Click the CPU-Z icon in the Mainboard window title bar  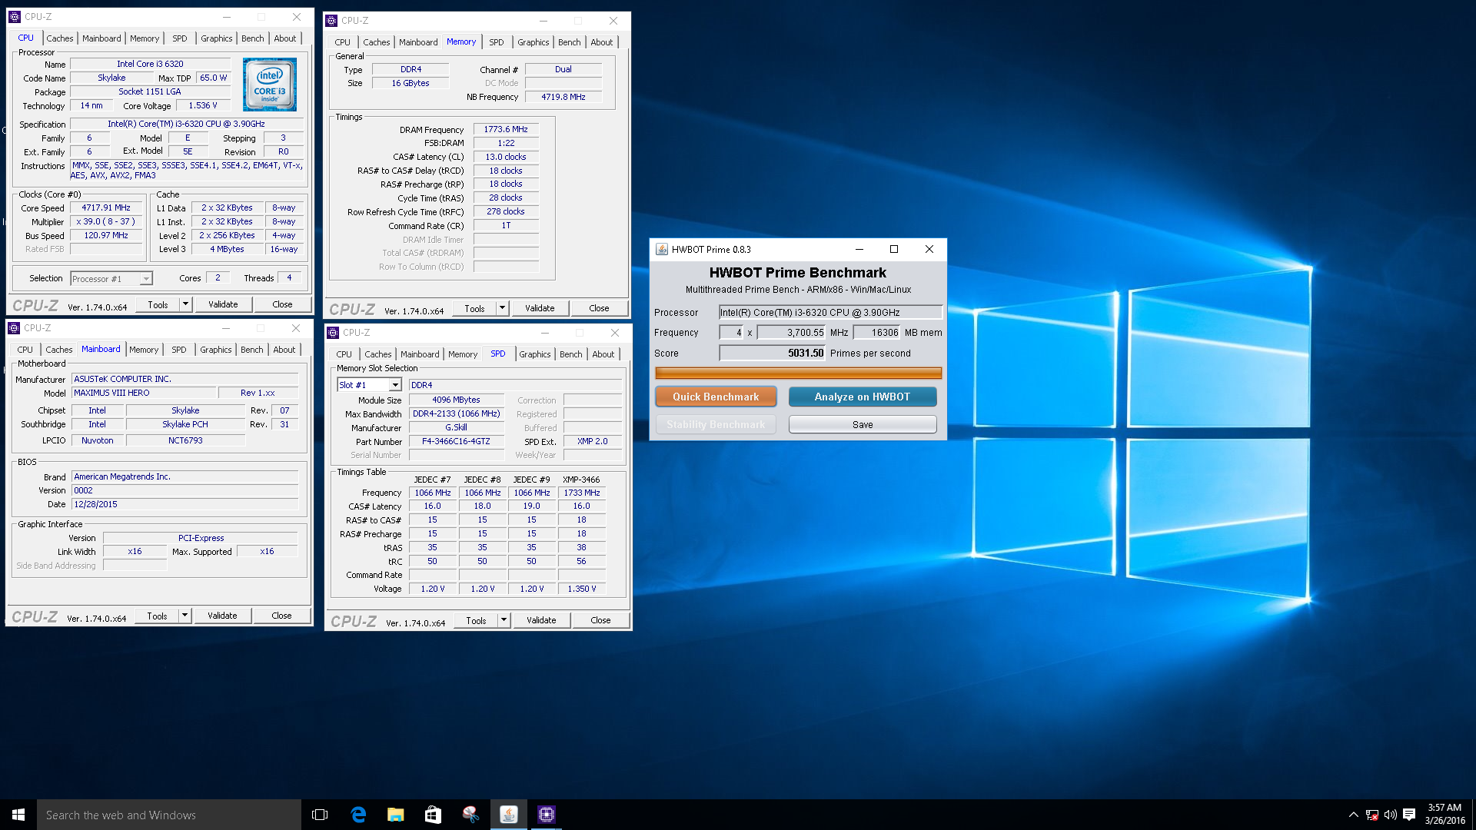pos(14,328)
